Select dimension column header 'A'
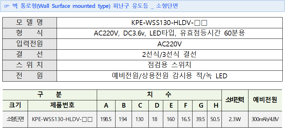285x128 pixels. pos(106,105)
